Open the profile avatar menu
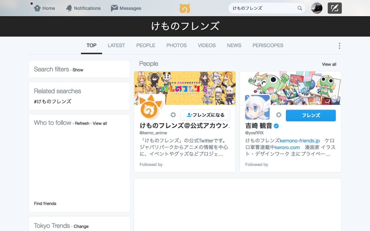The image size is (370, 231). (x=317, y=8)
